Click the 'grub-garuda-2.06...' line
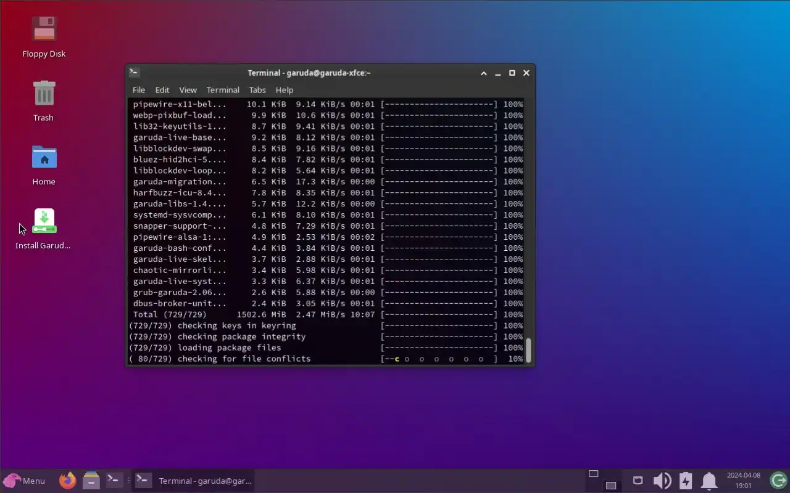Viewport: 790px width, 493px height. pyautogui.click(x=328, y=293)
